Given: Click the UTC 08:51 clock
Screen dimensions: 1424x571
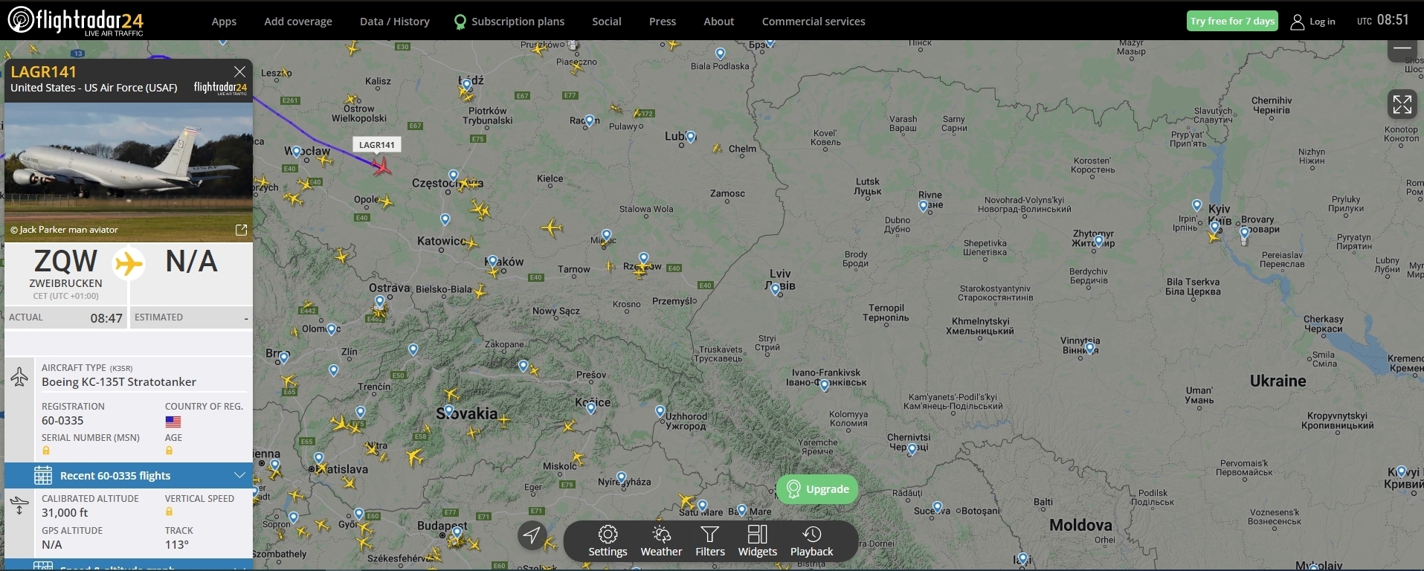Looking at the screenshot, I should (1383, 20).
